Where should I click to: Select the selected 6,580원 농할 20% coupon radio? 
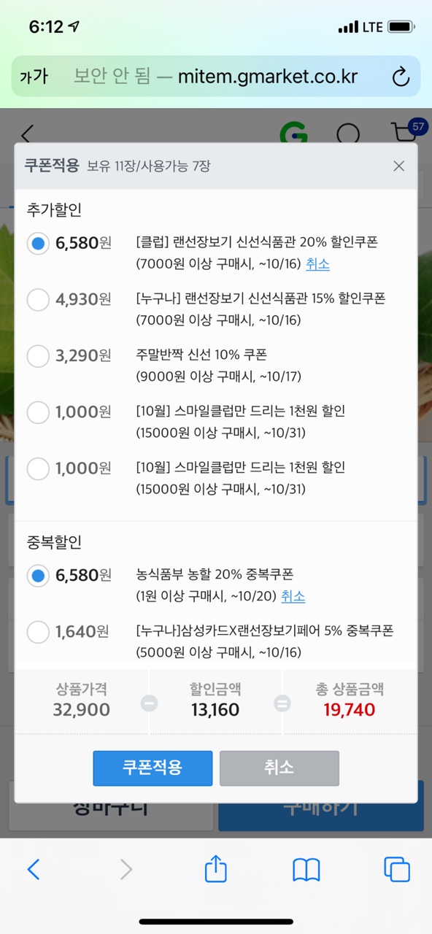(38, 575)
